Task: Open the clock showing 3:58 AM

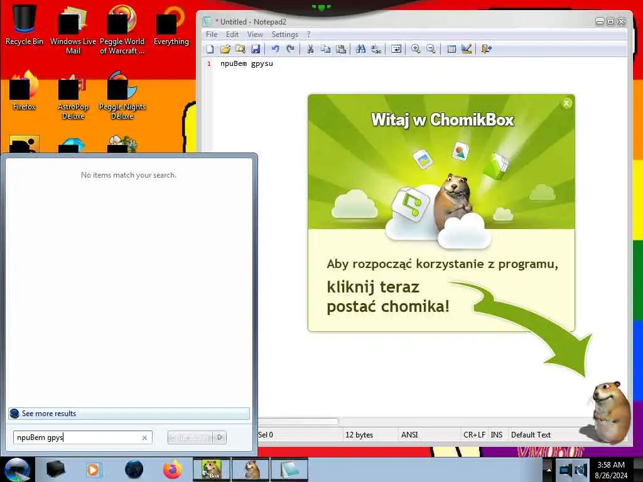Action: tap(611, 469)
